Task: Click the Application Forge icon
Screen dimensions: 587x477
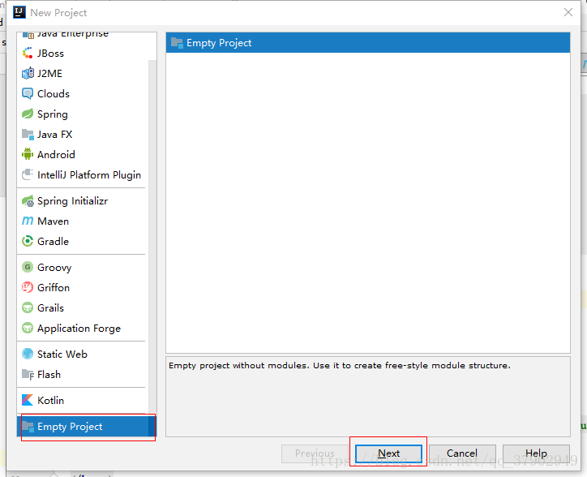Action: (28, 328)
